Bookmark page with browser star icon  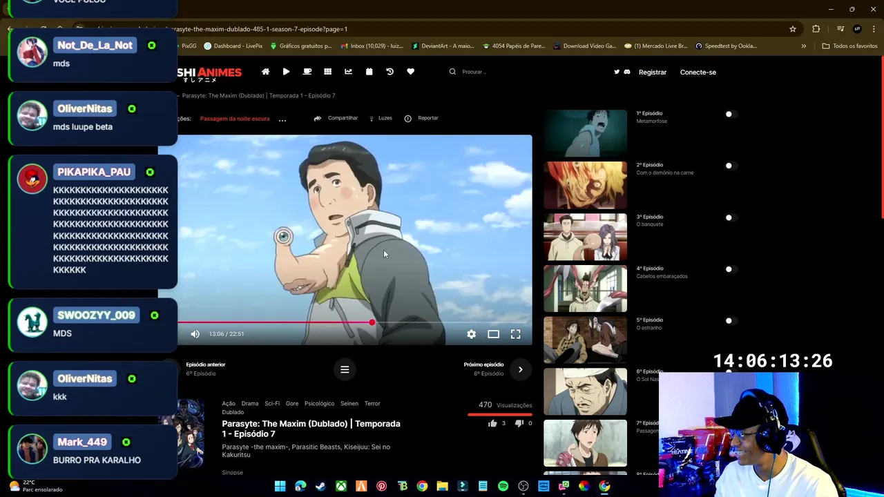coord(793,29)
